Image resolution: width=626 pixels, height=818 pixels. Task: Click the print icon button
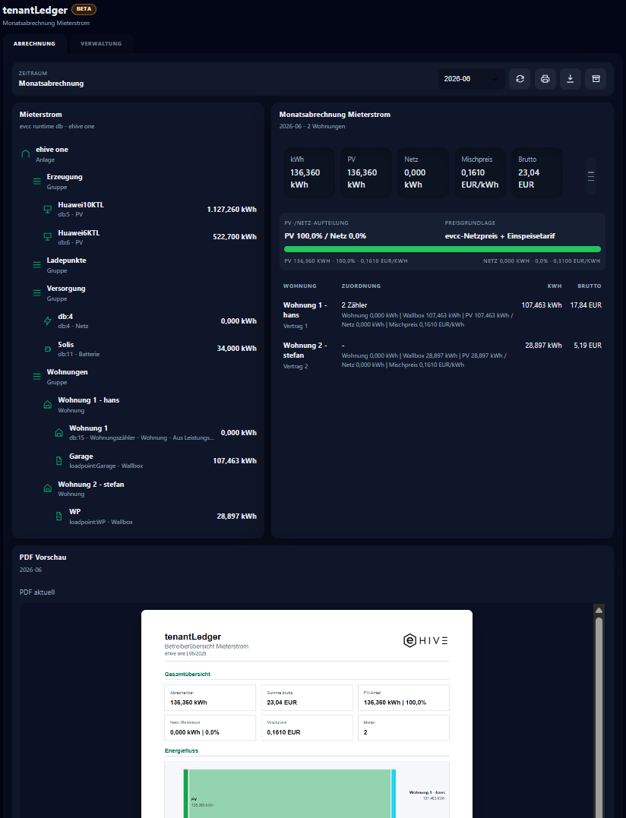(545, 79)
